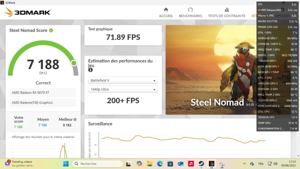Screen dimensions: 300x169
Task: Click the Surveillance FPS graph line
Action: tap(183, 139)
